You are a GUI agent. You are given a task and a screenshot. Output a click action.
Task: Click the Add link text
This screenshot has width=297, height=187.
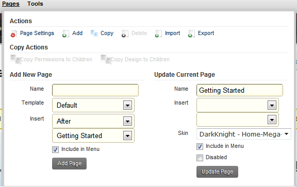coord(77,33)
